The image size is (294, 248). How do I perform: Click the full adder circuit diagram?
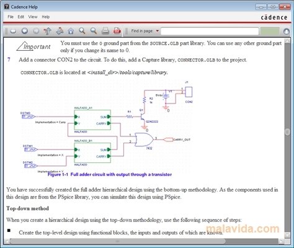107,126
